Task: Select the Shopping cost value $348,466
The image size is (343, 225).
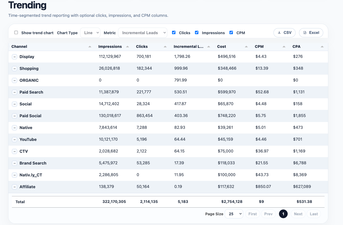Action: click(x=227, y=68)
